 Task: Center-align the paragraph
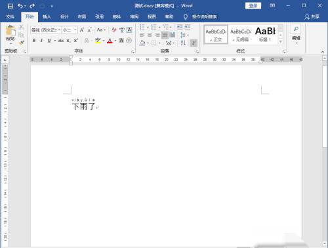150,35
